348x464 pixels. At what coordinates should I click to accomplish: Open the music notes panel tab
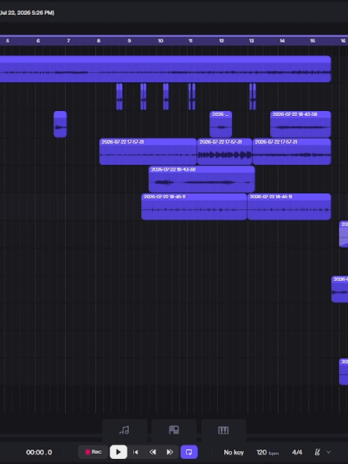(125, 430)
